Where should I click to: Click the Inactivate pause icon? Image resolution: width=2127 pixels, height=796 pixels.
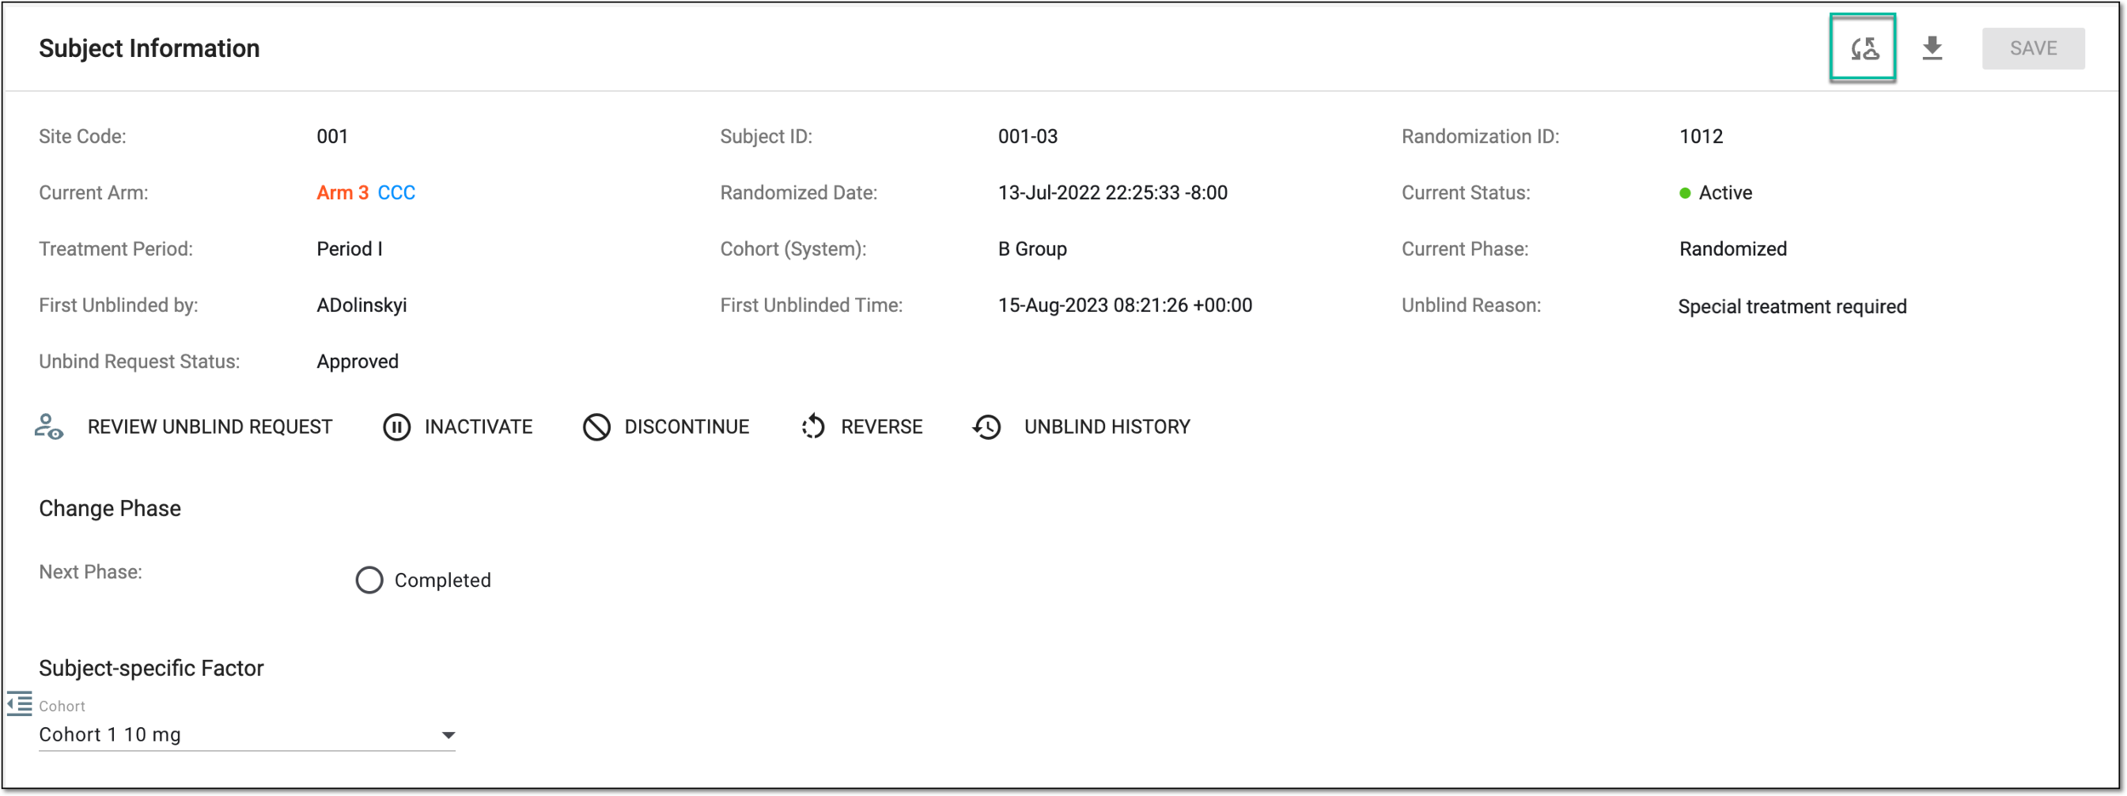396,427
